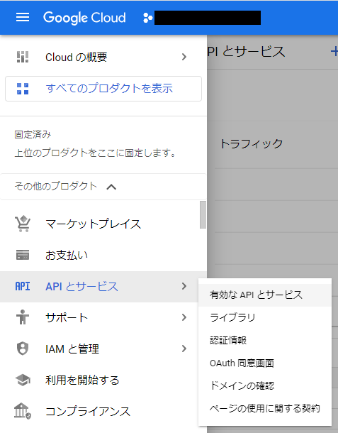Click the コンプライアンス building icon
The image size is (338, 433).
(x=23, y=411)
